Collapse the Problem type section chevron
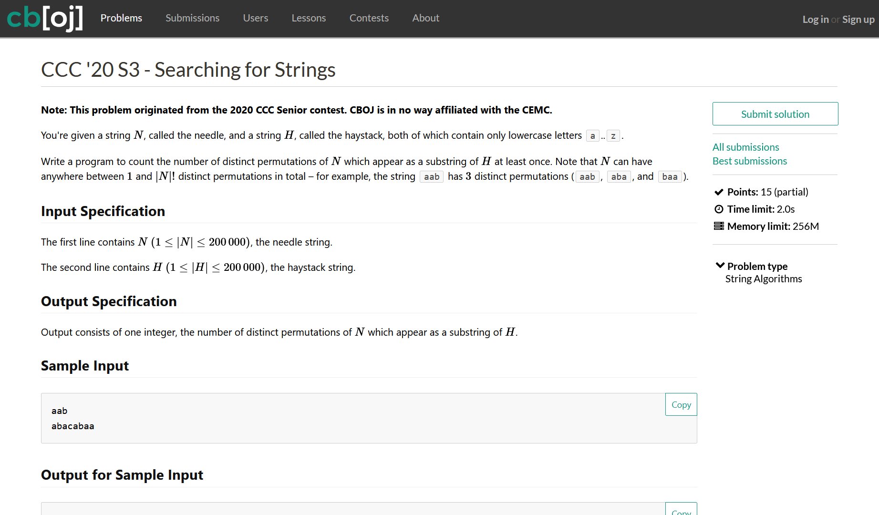 720,266
